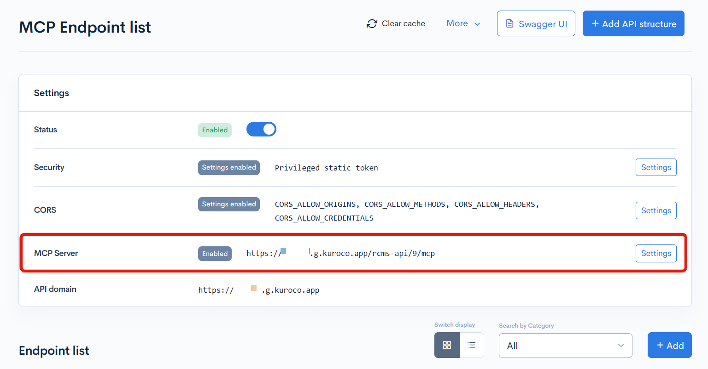This screenshot has height=369, width=708.
Task: Click the Clear cache refresh icon
Action: [x=372, y=23]
